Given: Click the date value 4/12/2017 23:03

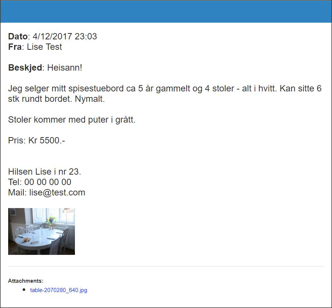Looking at the screenshot, I should point(65,36).
